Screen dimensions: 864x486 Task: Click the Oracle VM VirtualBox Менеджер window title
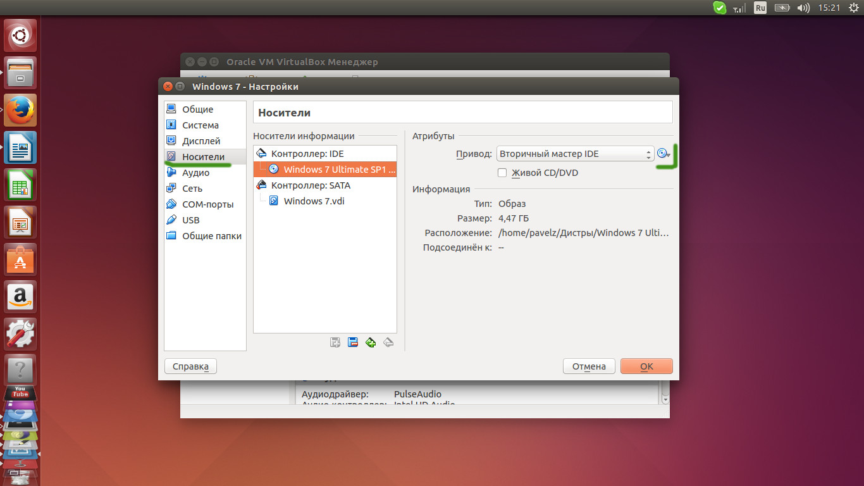302,62
